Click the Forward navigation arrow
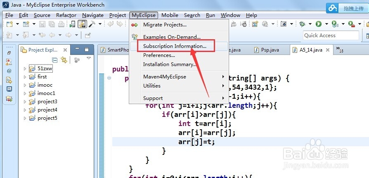The width and height of the screenshot is (369, 178). 69,36
